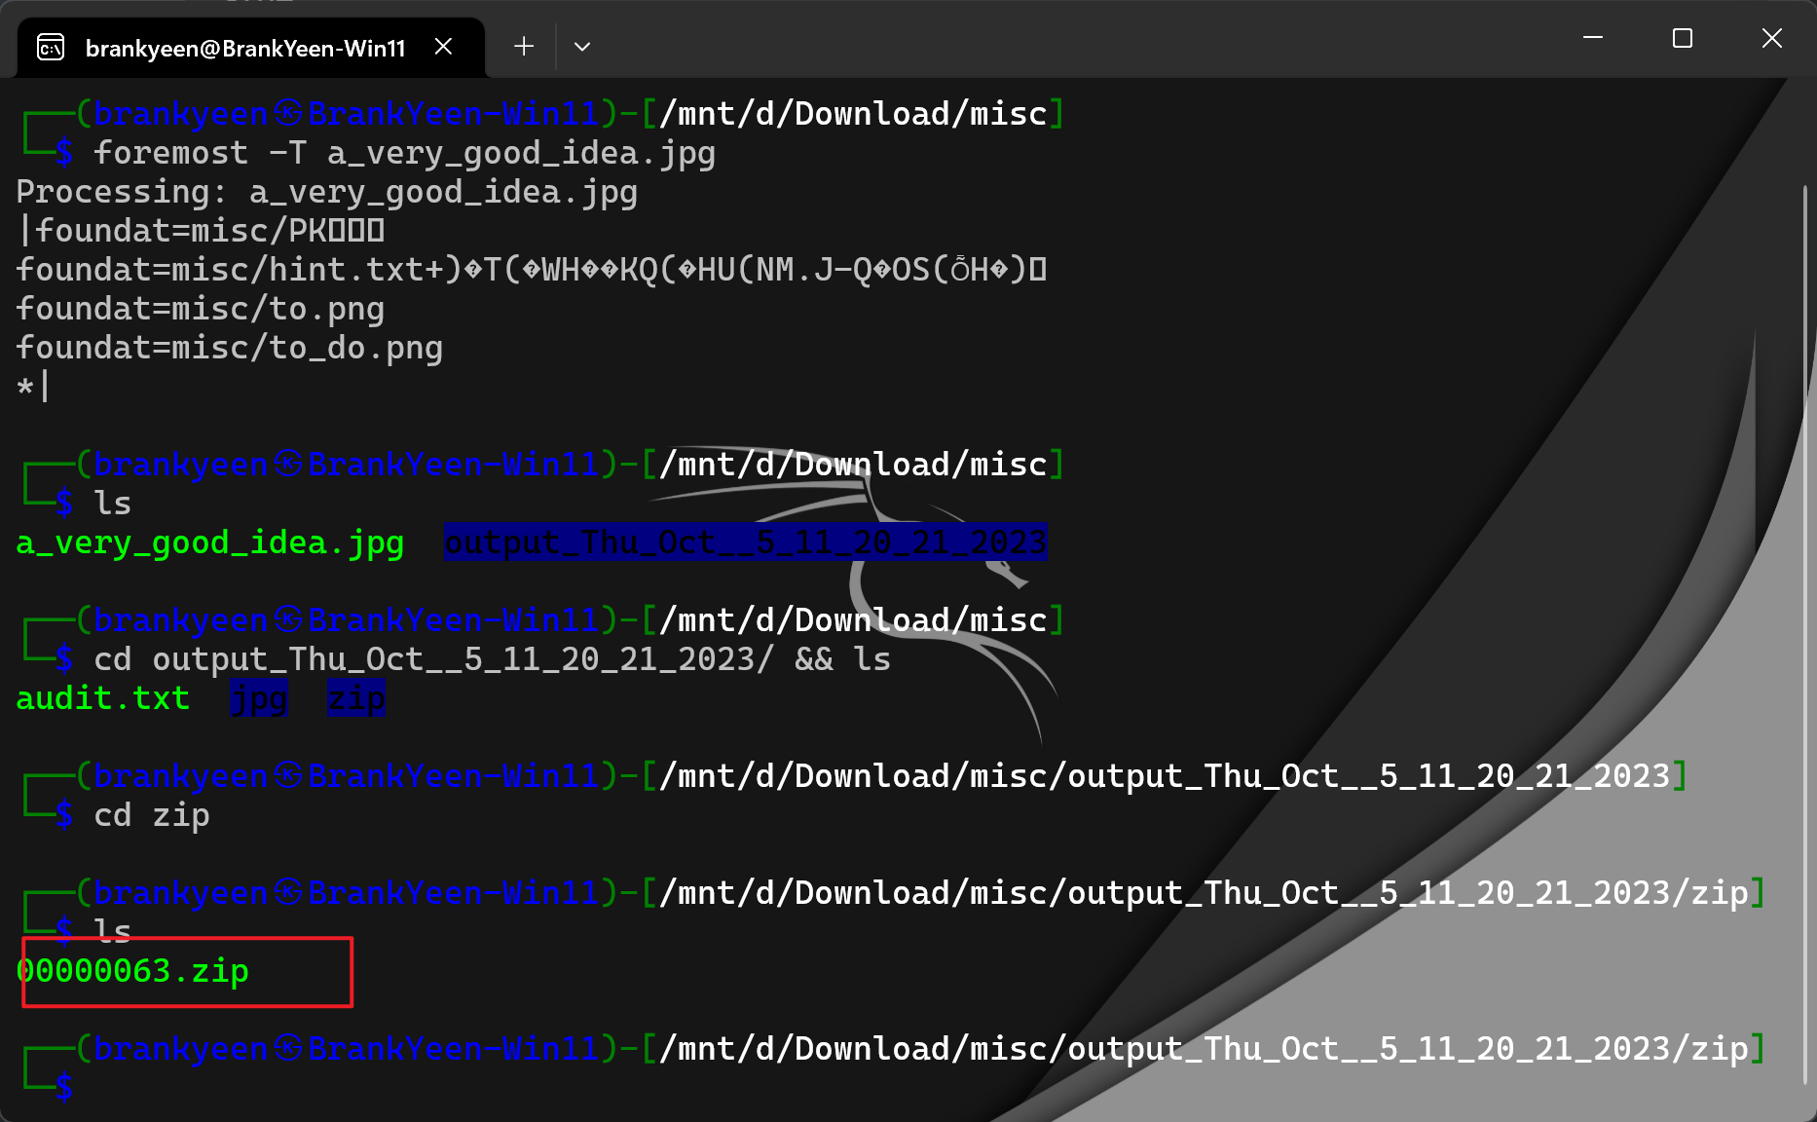Expand the new tab profile dropdown
This screenshot has height=1122, width=1817.
[582, 47]
